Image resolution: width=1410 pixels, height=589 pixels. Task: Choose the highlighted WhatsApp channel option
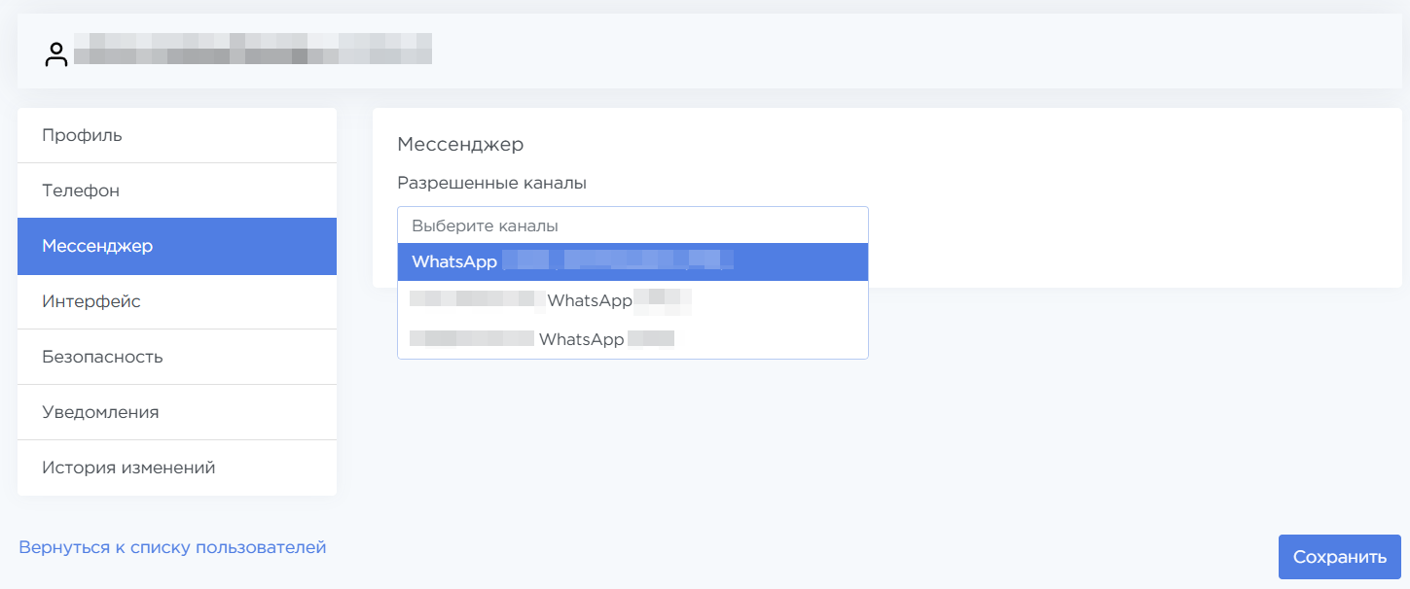(x=454, y=262)
